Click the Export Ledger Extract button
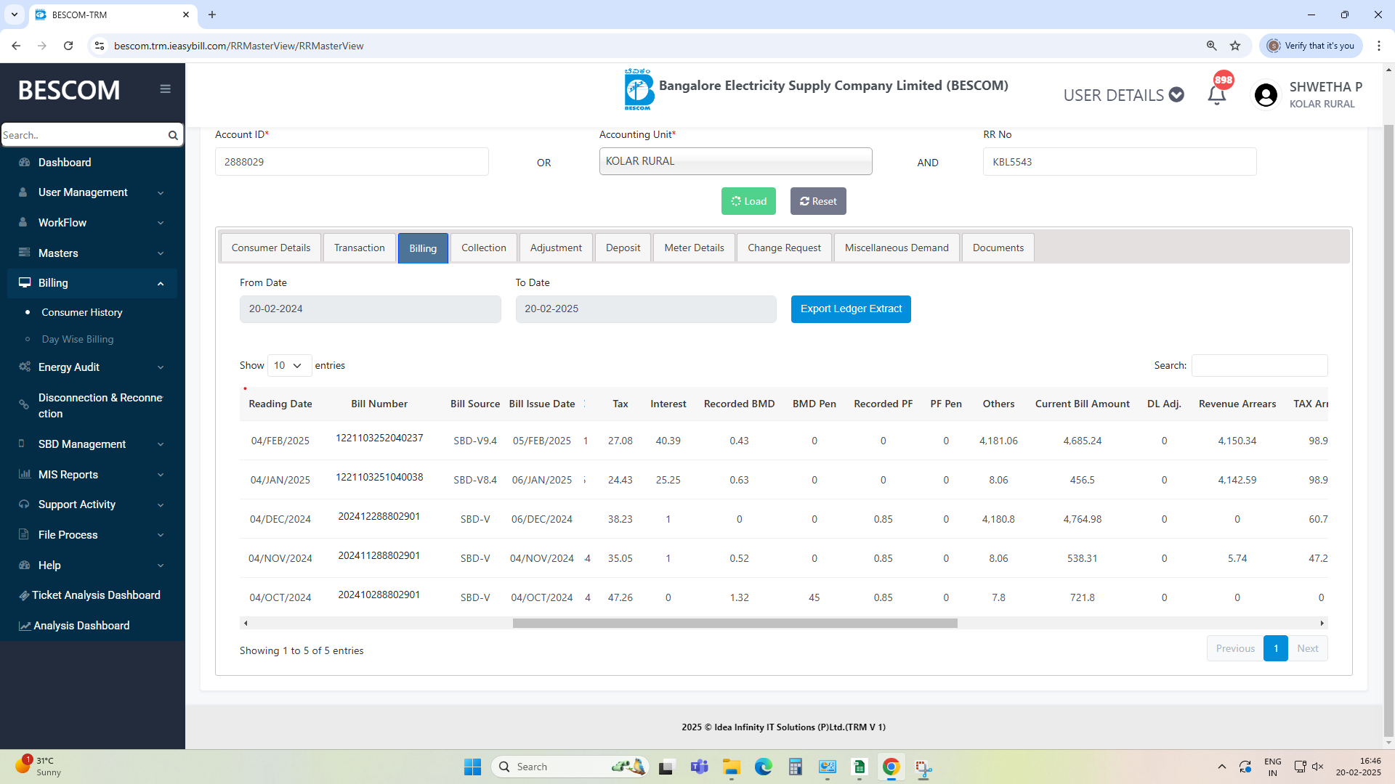 click(851, 309)
